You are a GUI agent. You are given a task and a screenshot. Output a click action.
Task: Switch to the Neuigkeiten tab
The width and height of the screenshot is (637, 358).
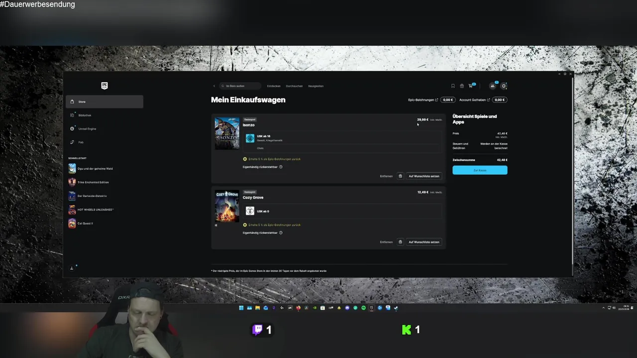pyautogui.click(x=316, y=86)
